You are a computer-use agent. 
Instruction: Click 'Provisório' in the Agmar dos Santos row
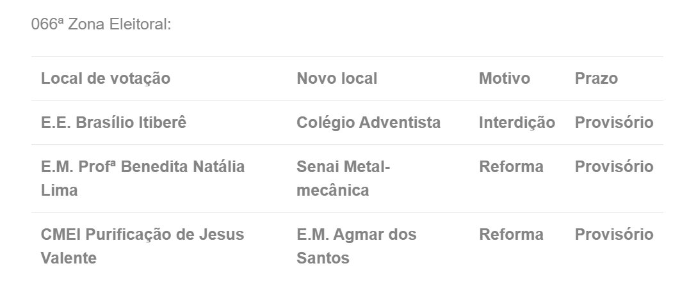coord(614,234)
